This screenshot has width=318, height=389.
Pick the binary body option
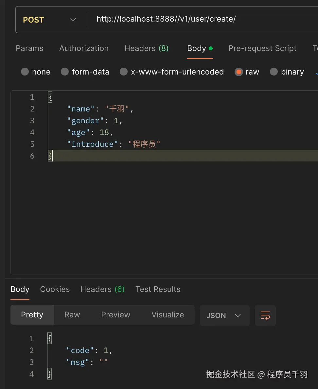[x=274, y=72]
